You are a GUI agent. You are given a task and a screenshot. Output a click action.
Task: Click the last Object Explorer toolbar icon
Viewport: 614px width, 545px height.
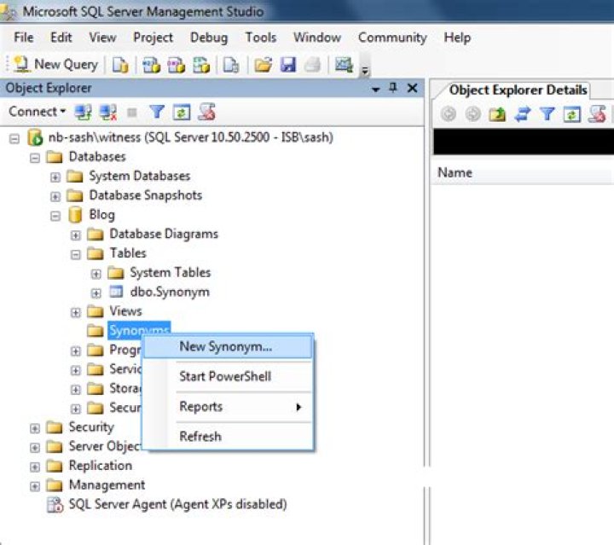[206, 113]
